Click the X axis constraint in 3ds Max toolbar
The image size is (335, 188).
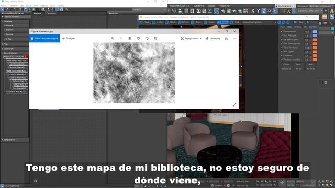[x=253, y=10]
